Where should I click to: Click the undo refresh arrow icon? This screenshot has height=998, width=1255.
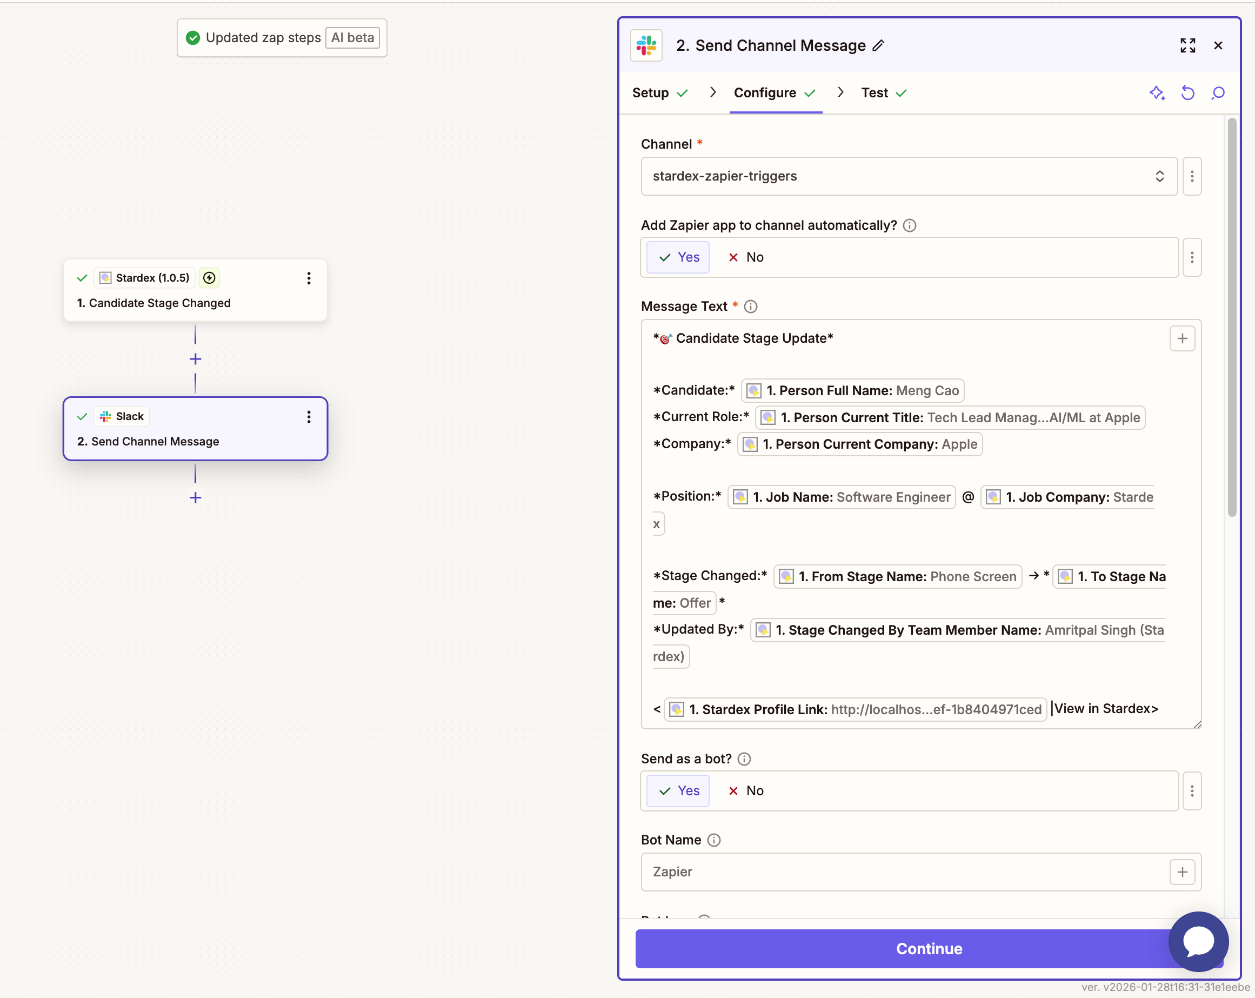[1187, 93]
